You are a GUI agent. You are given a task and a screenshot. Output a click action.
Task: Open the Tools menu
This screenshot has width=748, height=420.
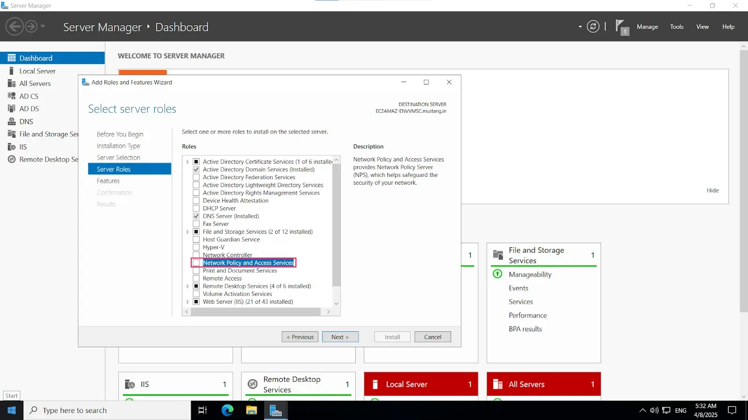[676, 27]
